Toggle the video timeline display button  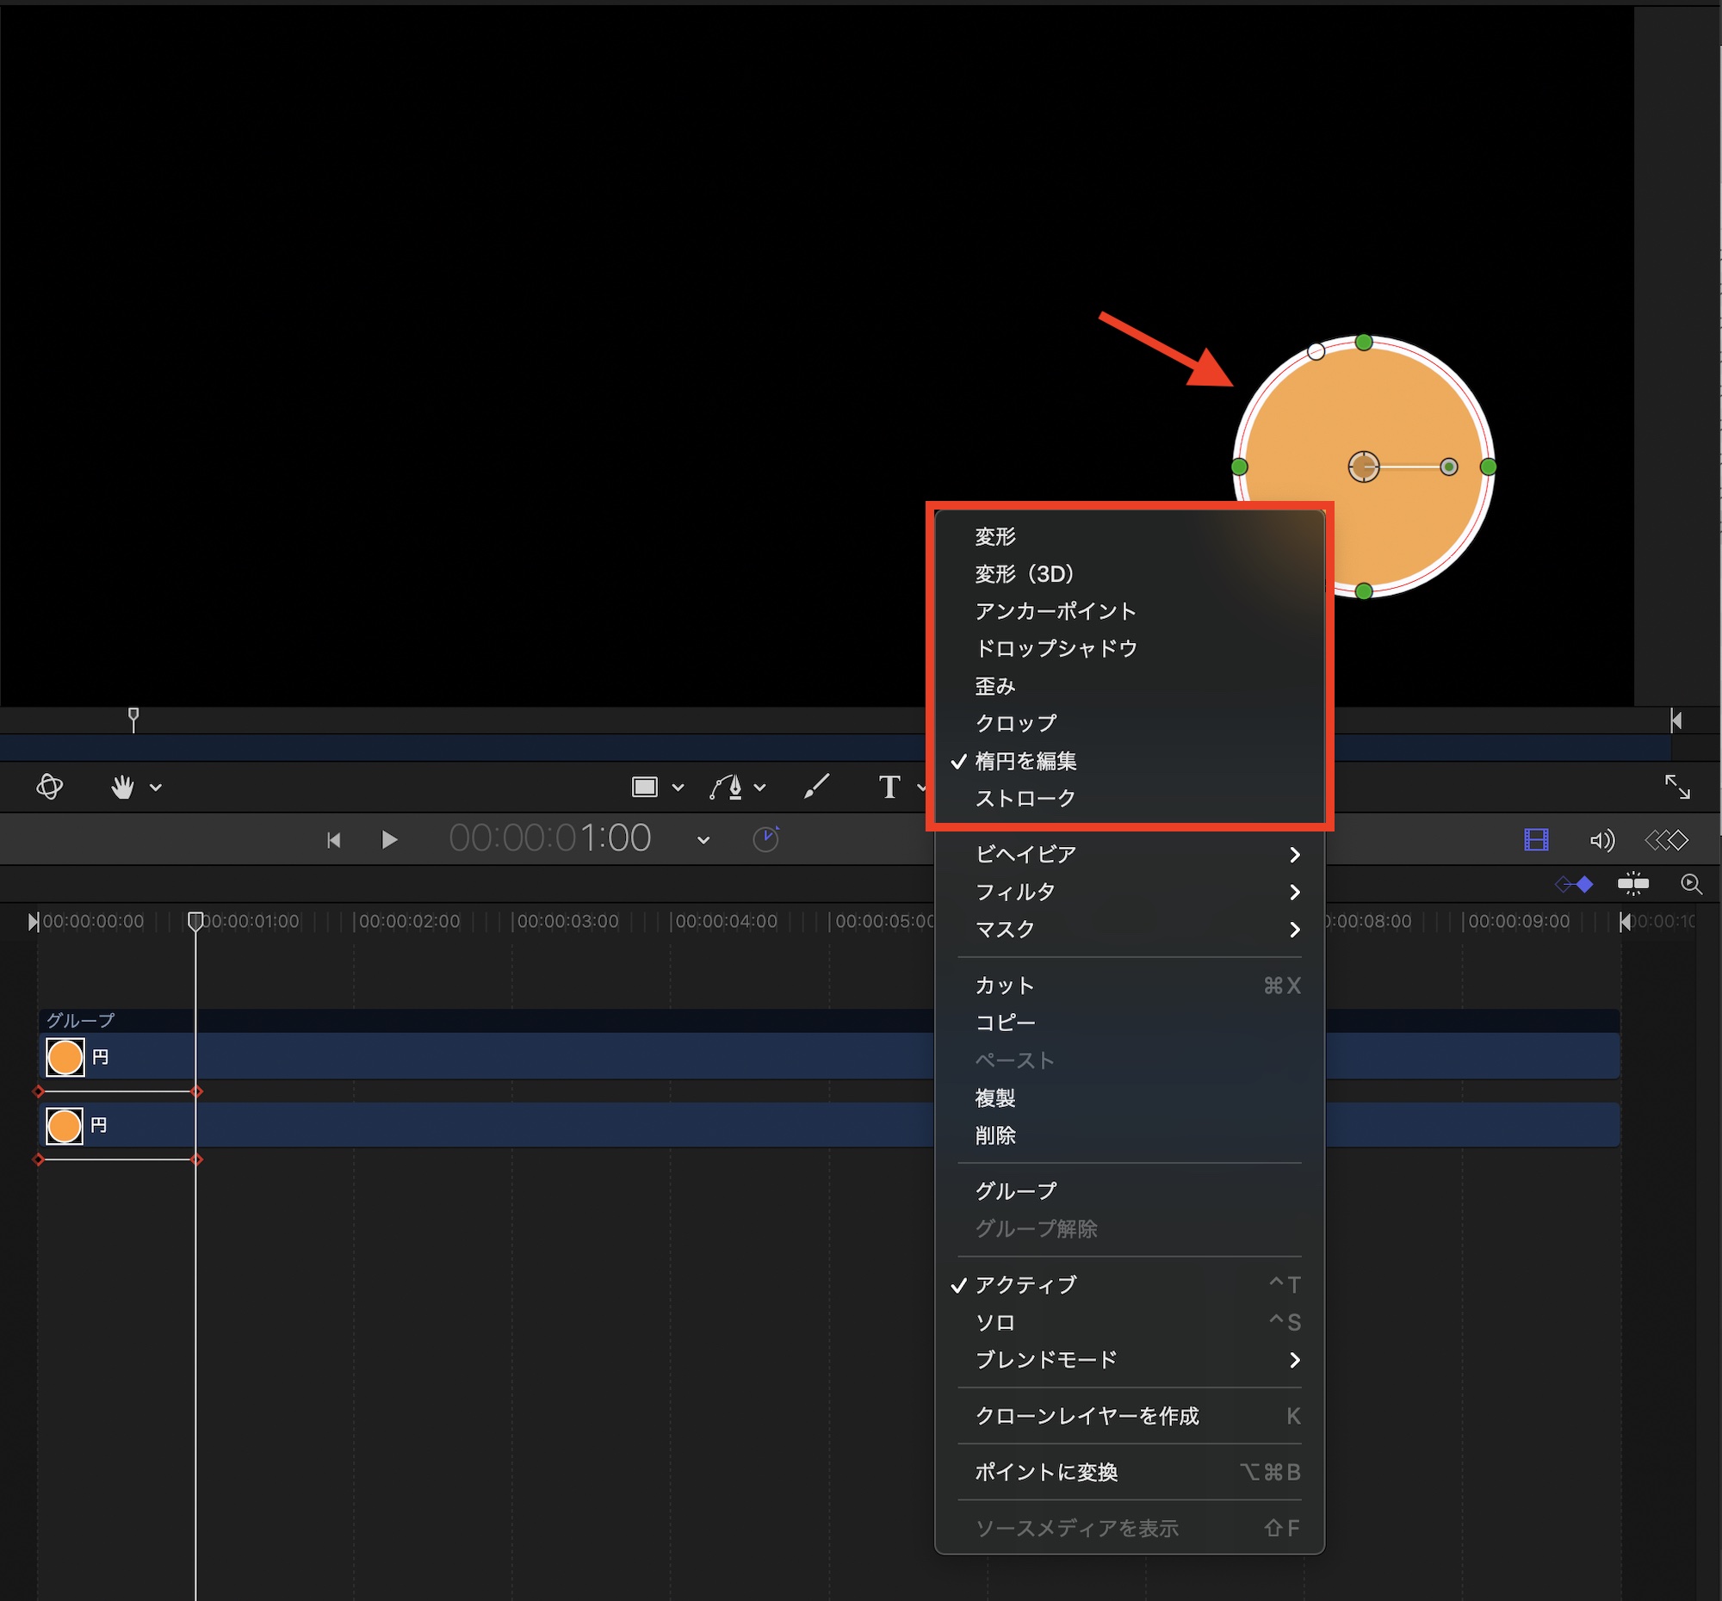click(1536, 839)
